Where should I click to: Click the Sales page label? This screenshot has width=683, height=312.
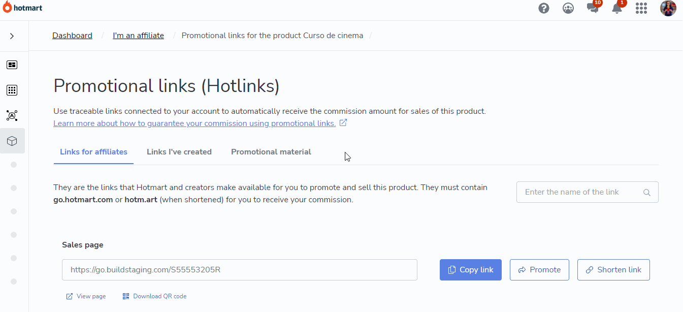click(83, 245)
